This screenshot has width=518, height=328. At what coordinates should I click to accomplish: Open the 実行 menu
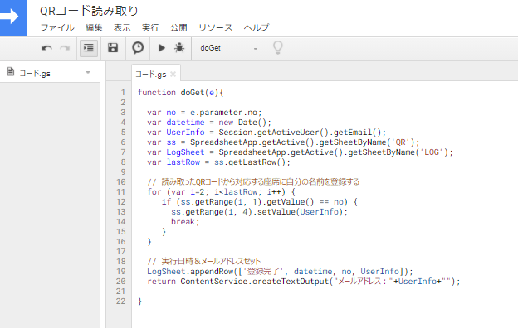tap(150, 27)
